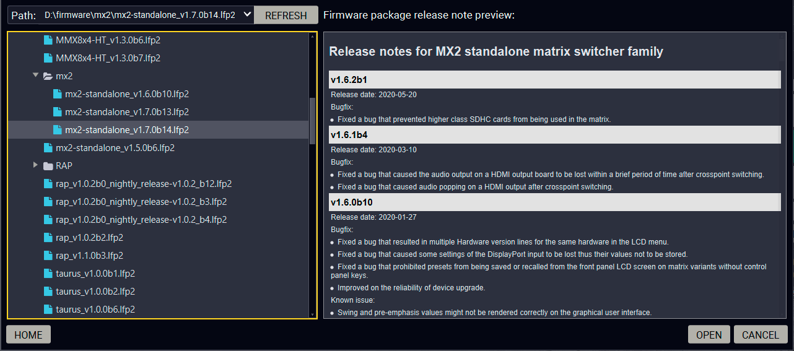
Task: Select taurus_v1.0.0b2.lfp2 file entry
Action: click(95, 292)
